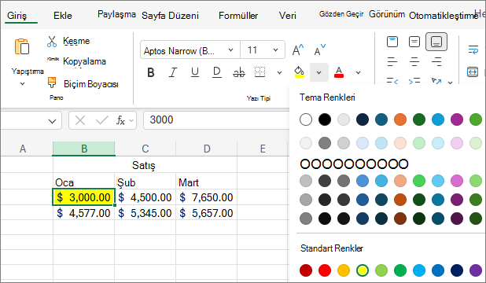Expand the Yapıştırma paste options arrow
The height and width of the screenshot is (283, 486).
22,83
